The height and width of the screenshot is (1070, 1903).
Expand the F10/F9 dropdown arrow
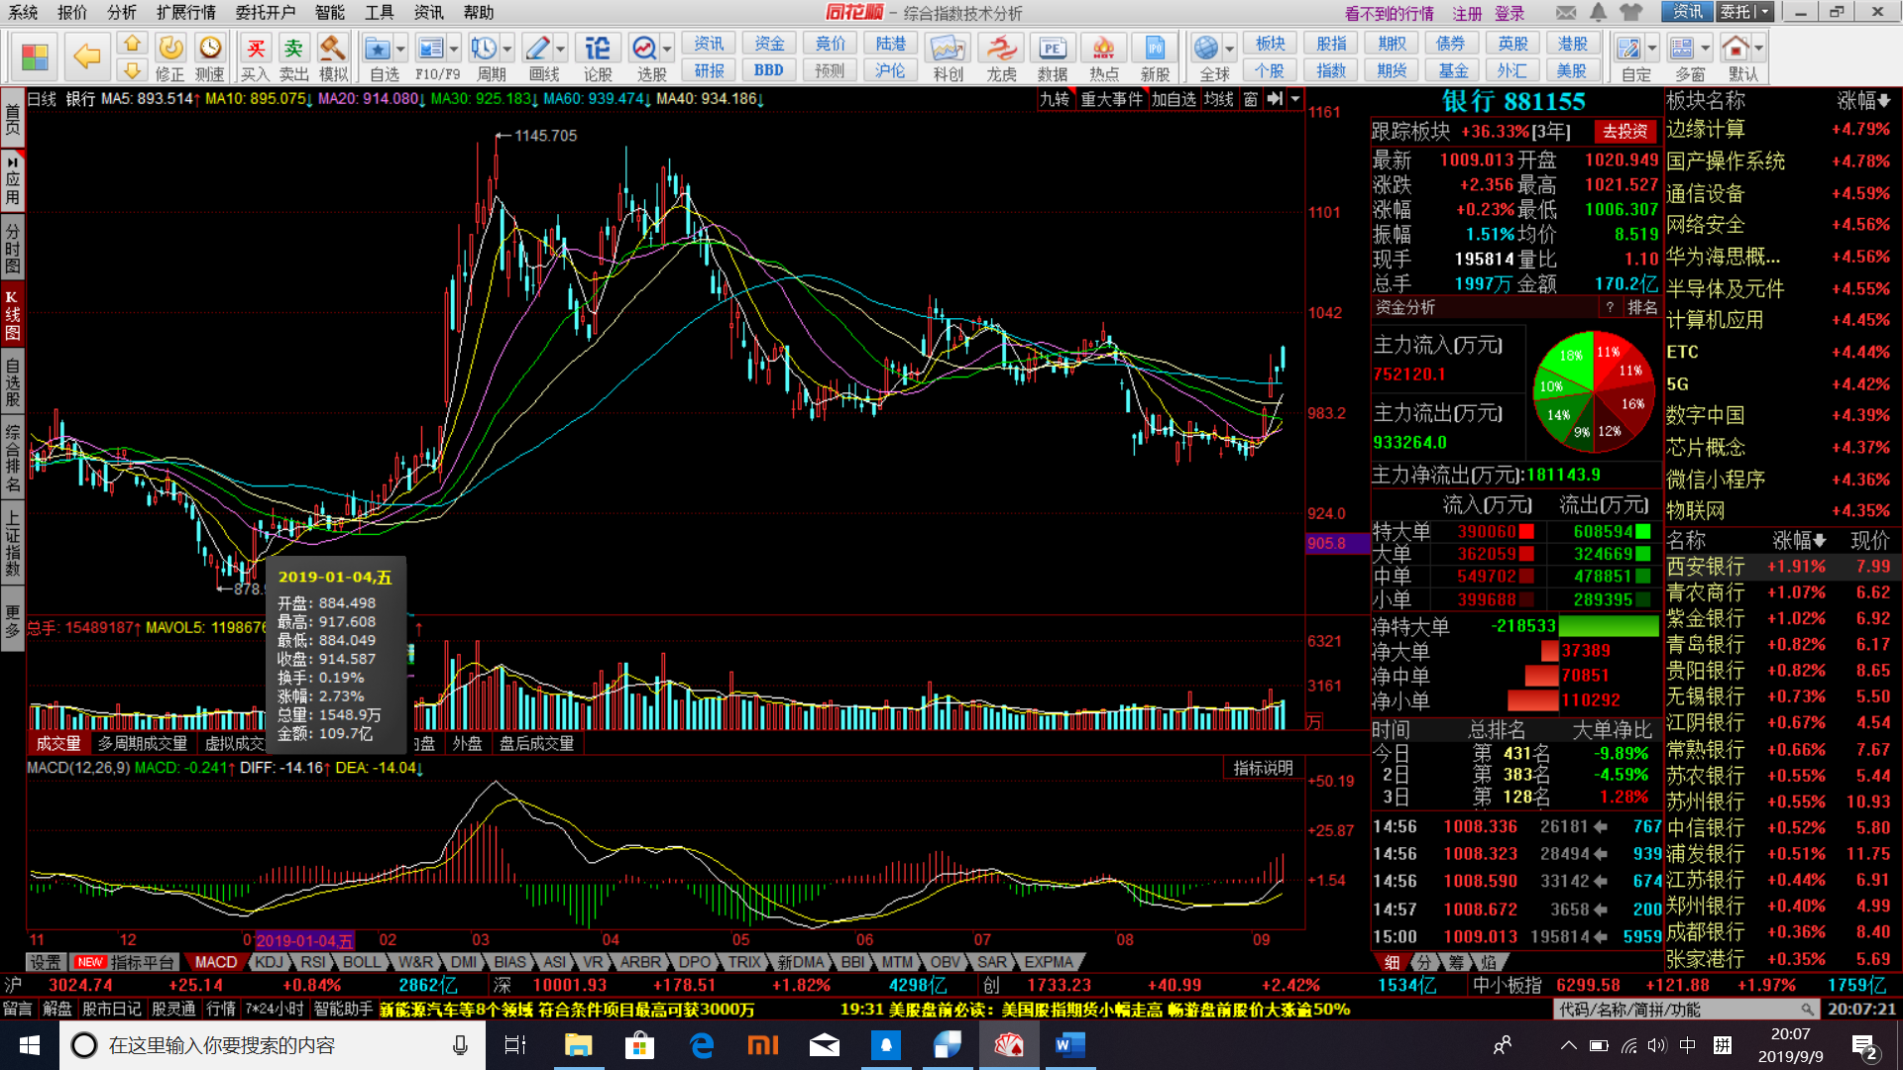(454, 48)
